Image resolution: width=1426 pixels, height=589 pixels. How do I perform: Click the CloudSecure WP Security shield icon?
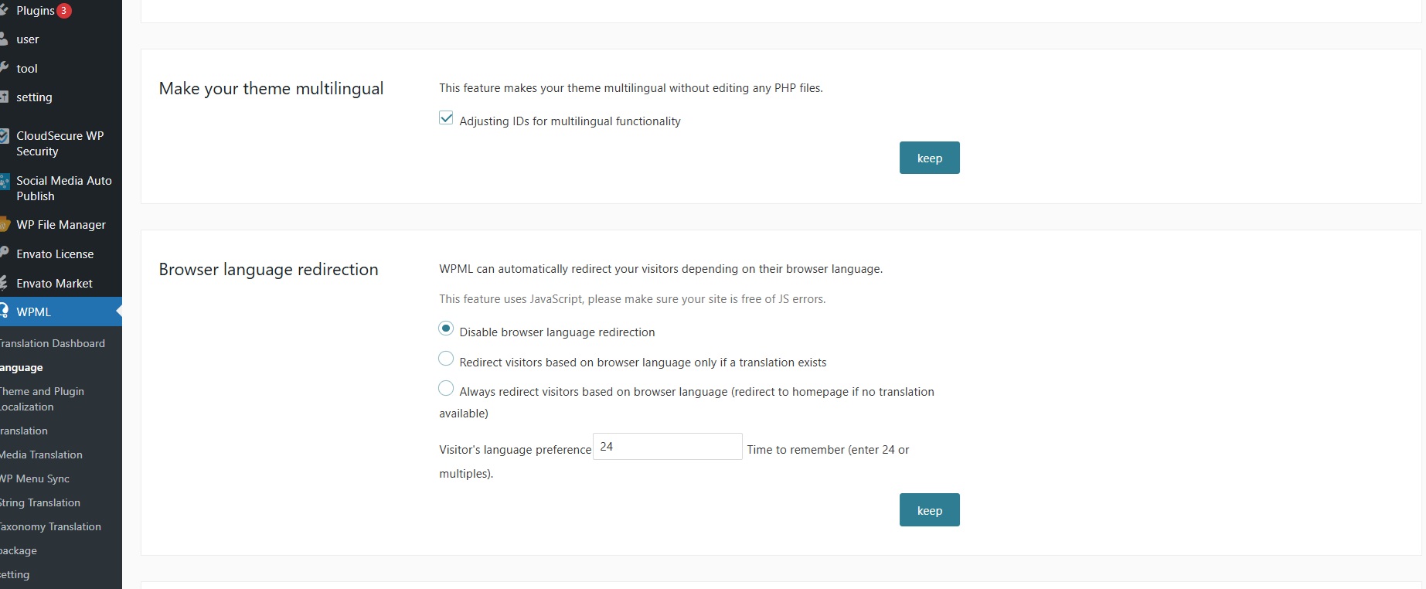[x=4, y=136]
